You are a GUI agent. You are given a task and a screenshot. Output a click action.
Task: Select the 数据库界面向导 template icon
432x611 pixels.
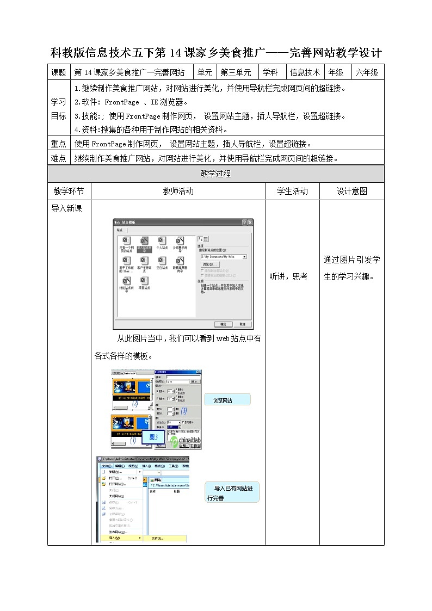pos(180,264)
